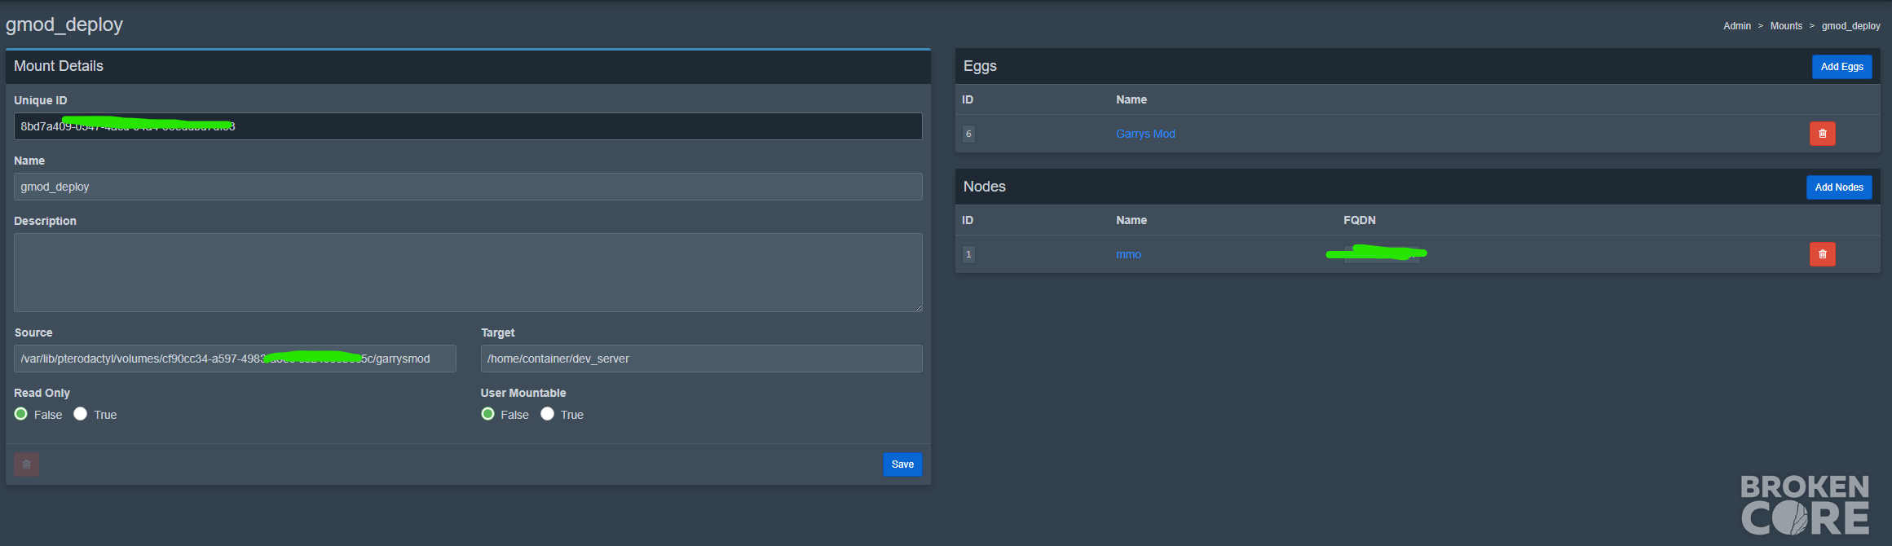
Task: Click into the Description text area
Action: tap(468, 273)
